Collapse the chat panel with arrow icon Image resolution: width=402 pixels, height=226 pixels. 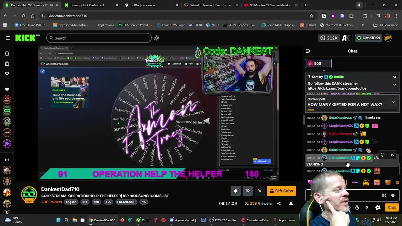coord(308,51)
